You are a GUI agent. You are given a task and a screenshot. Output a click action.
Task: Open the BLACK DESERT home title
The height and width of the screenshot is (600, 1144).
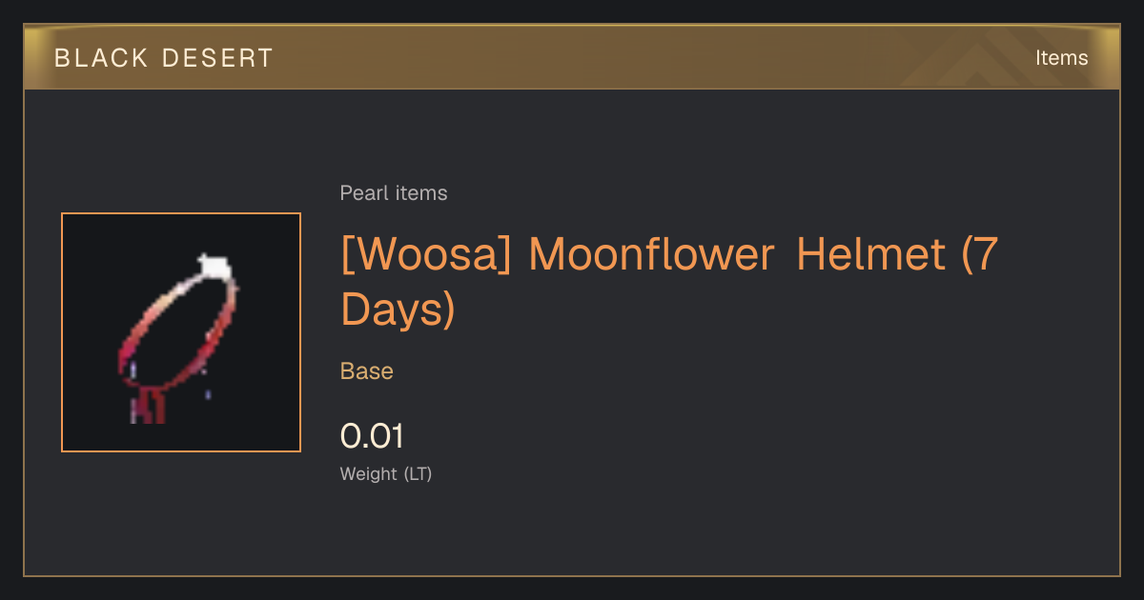click(164, 58)
